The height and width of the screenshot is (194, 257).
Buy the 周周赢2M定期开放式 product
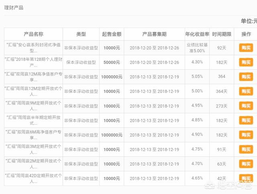click(246, 164)
